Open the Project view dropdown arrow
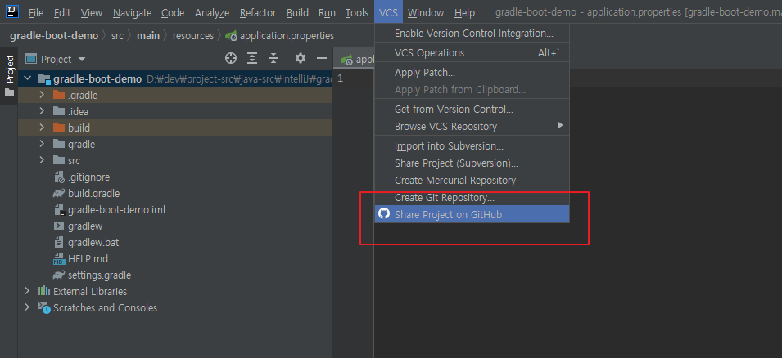 click(x=82, y=59)
